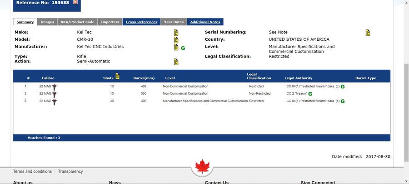
Task: Open the note icon beside Make
Action: [176, 33]
